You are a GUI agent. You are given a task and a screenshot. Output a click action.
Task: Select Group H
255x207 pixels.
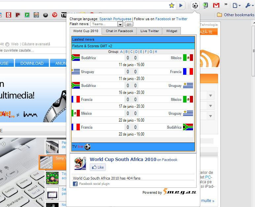(x=156, y=52)
